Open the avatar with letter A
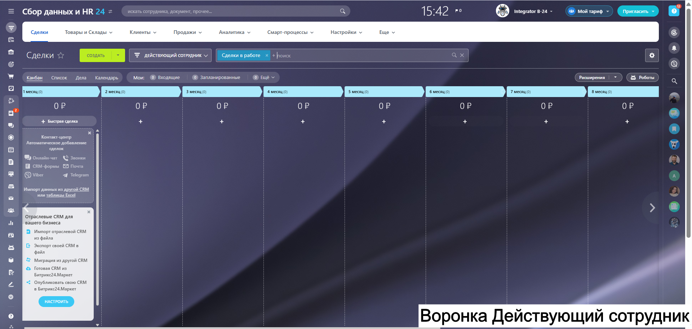This screenshot has height=329, width=692. tap(674, 176)
